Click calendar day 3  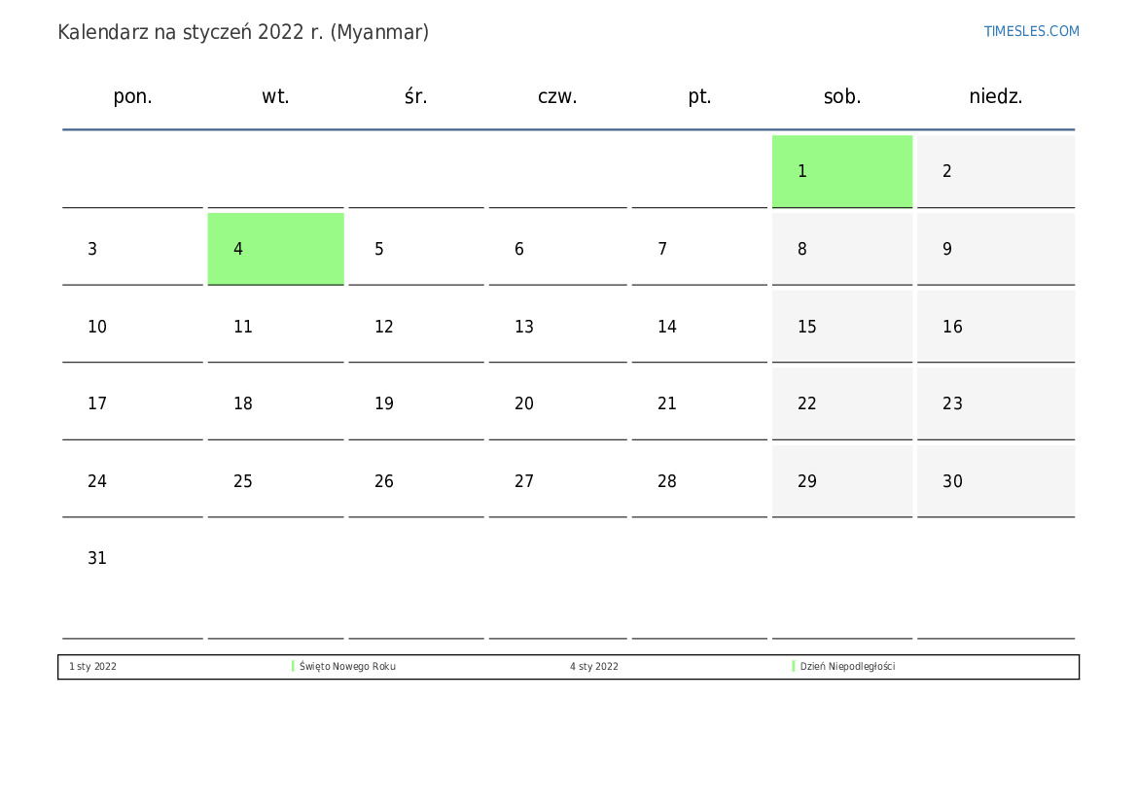click(x=132, y=249)
